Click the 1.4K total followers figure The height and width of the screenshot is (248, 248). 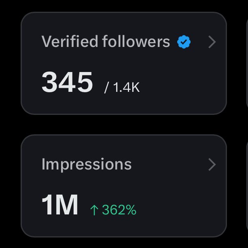(126, 87)
